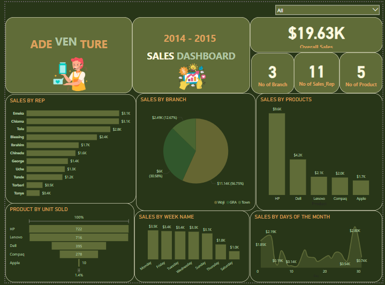Click the GRA legend entry
385x285 pixels.
tap(230, 203)
